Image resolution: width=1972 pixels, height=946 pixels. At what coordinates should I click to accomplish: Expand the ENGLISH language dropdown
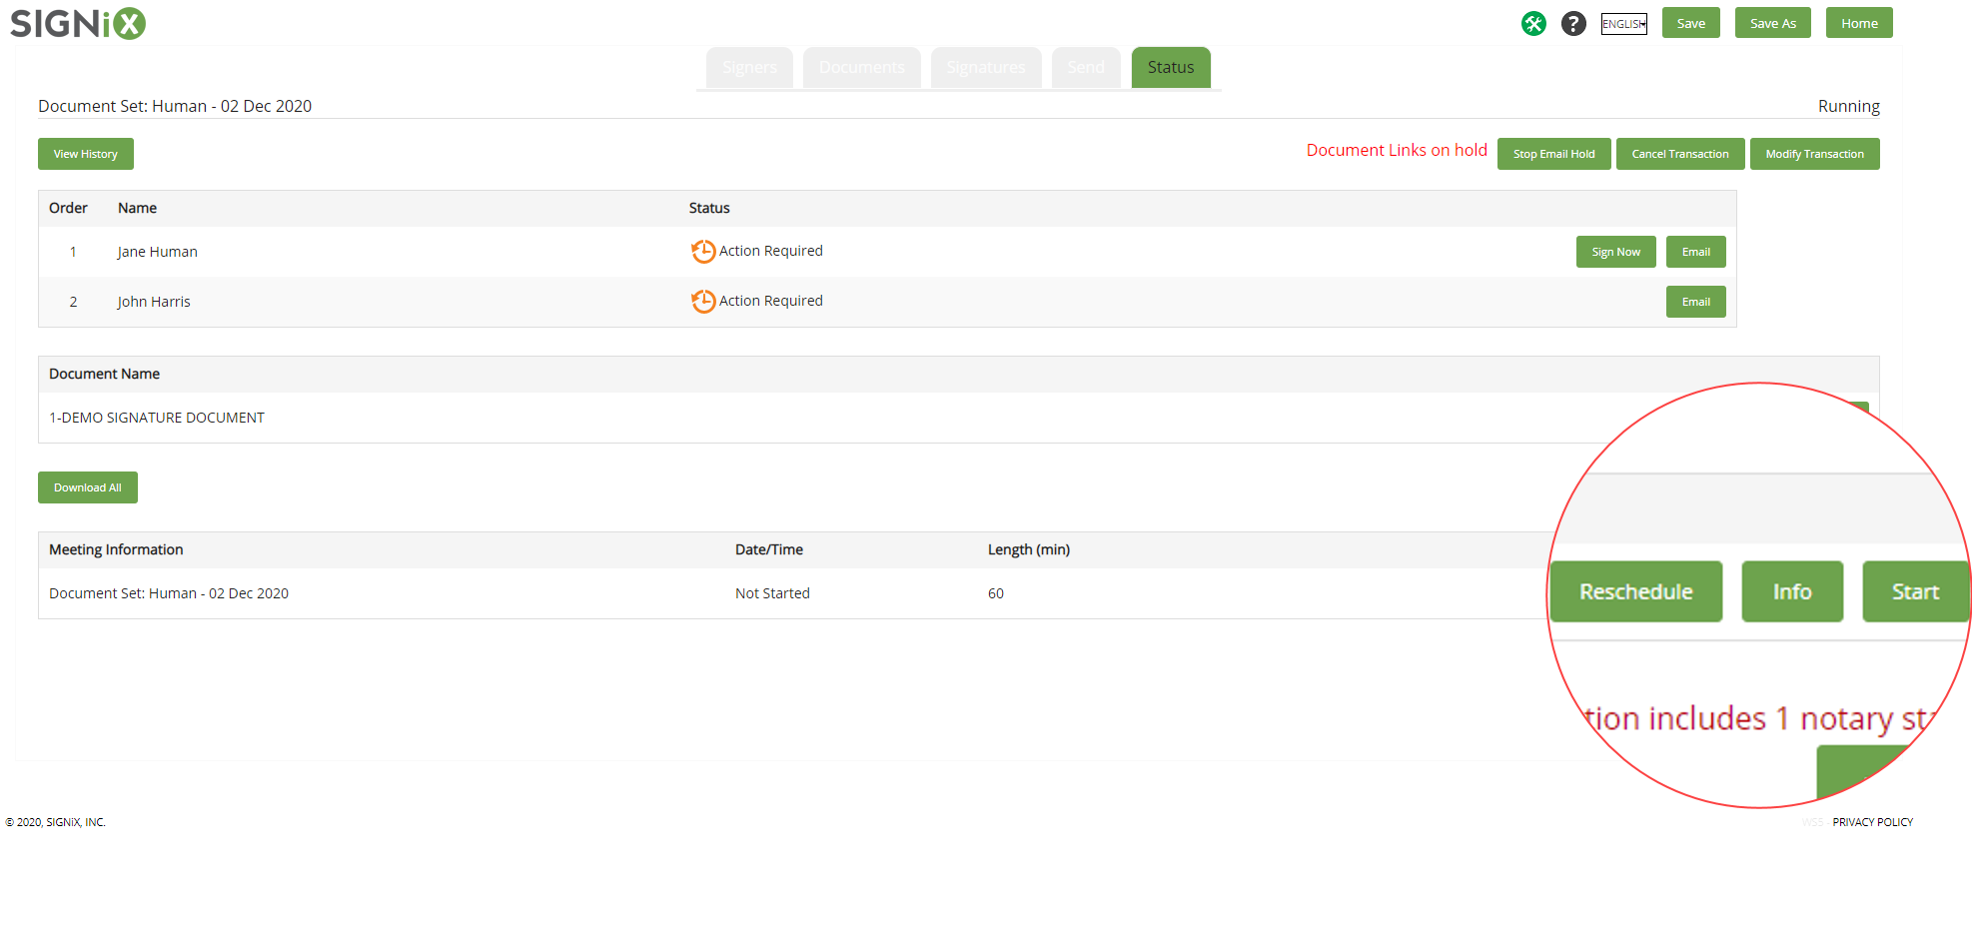[1623, 24]
